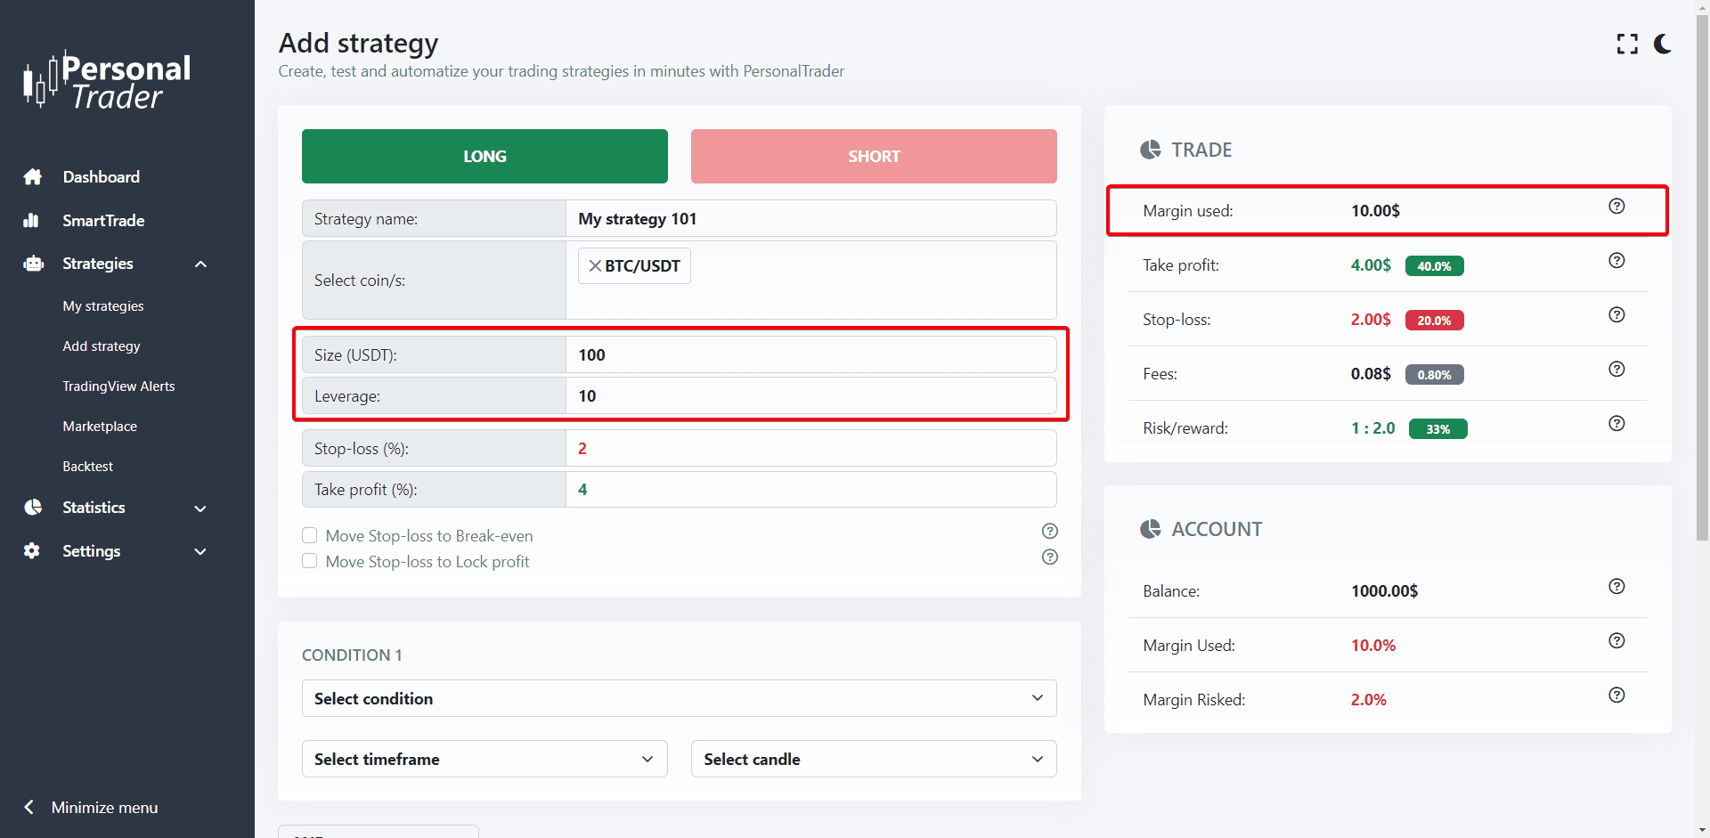Remove BTC/USDT coin tag
Viewport: 1710px width, 838px height.
(595, 266)
